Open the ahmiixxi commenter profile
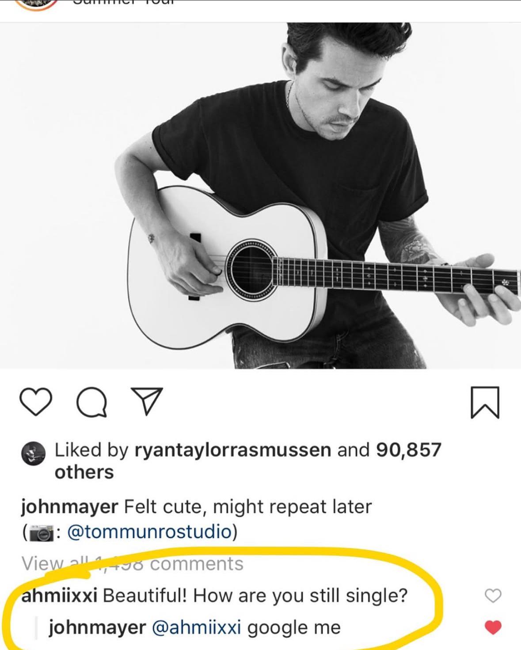521x650 pixels. tap(59, 596)
